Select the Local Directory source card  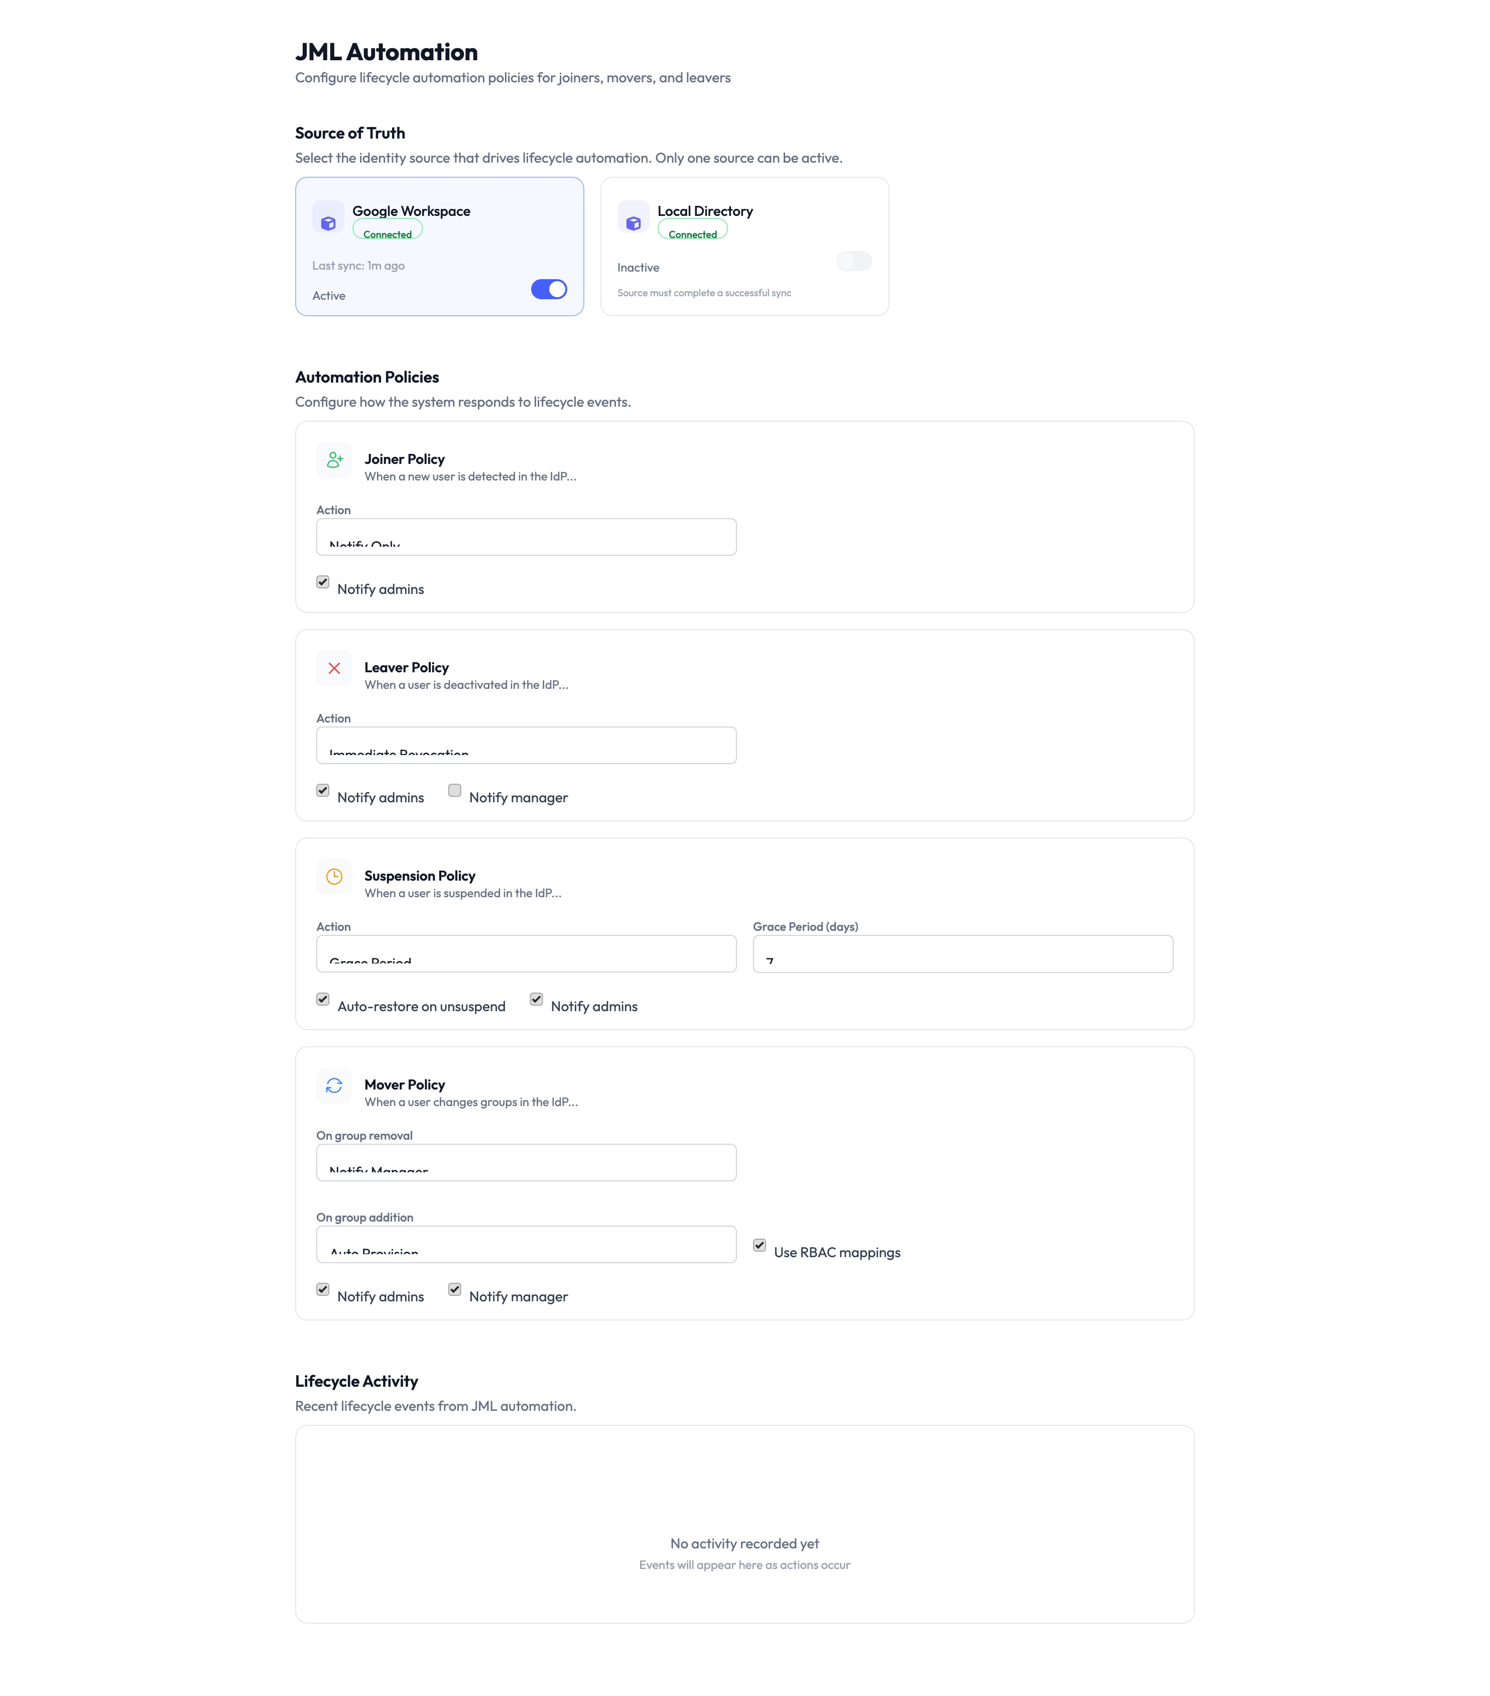[x=744, y=247]
